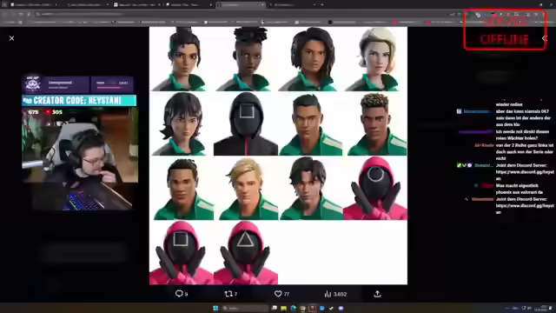Open the Task View taskbar icon
This screenshot has width=556, height=313.
(x=275, y=308)
